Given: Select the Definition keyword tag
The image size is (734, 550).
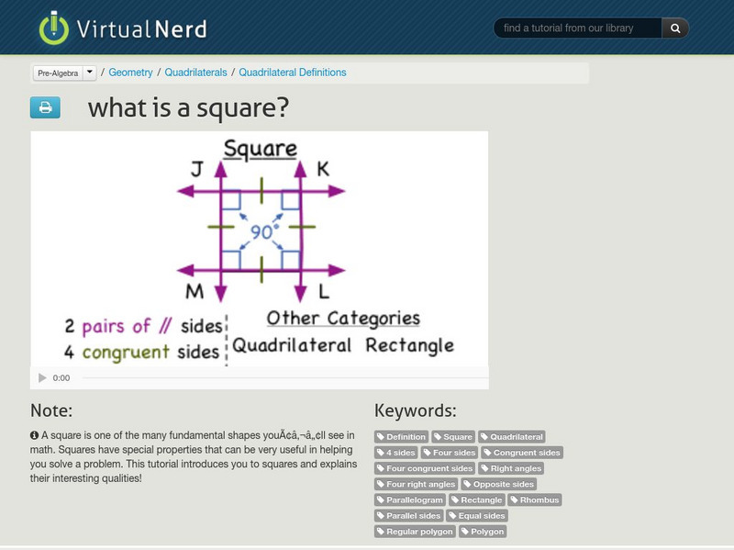Looking at the screenshot, I should pos(402,436).
